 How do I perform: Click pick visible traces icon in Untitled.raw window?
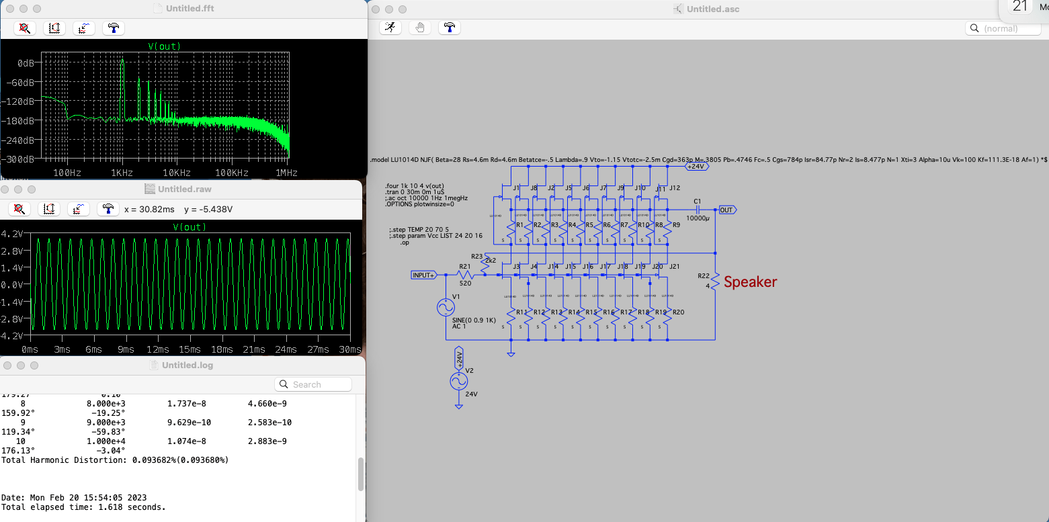tap(79, 209)
